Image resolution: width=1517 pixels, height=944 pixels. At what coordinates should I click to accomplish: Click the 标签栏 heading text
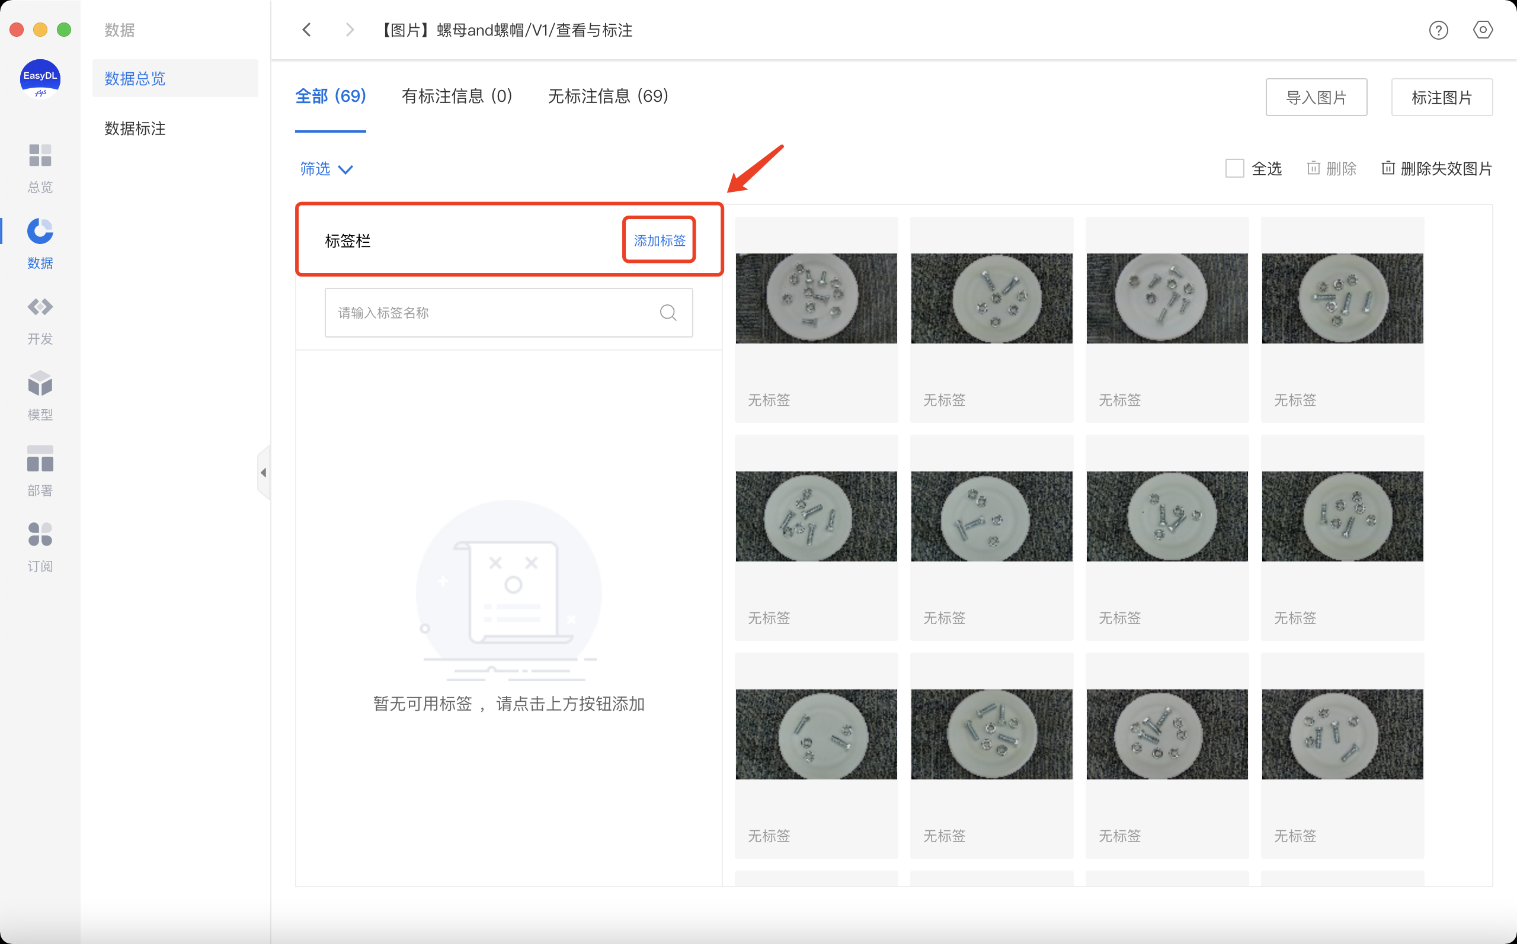(347, 240)
